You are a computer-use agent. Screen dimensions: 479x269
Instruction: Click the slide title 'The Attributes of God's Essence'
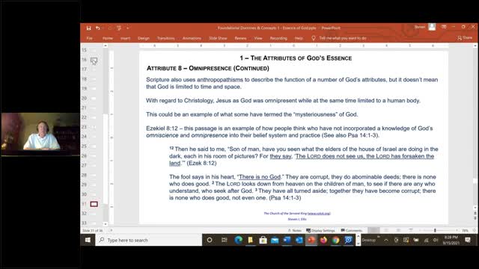click(x=296, y=58)
